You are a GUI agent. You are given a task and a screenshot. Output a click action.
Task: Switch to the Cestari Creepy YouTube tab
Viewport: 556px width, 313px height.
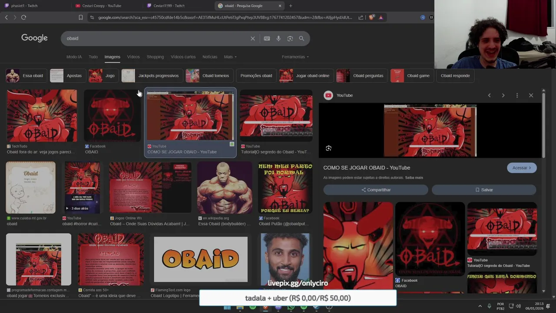(x=106, y=6)
